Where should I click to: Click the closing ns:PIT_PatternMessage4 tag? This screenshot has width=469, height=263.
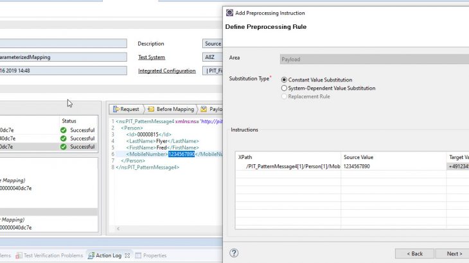tap(148, 167)
